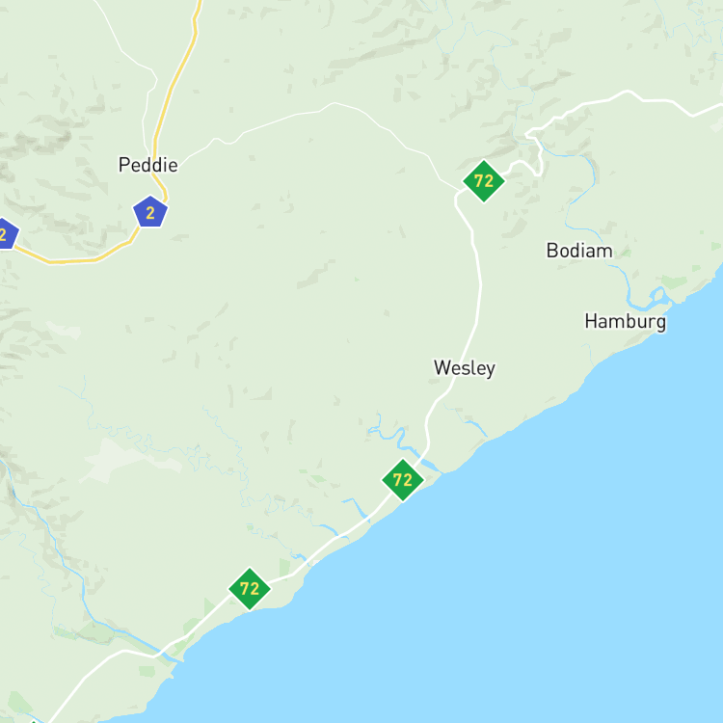Click the Wesley place name
723x723 pixels.
[465, 368]
